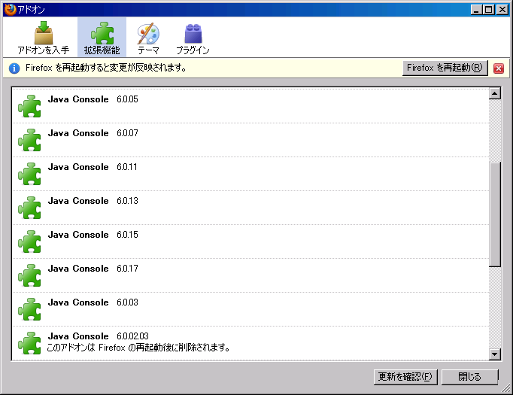Screen dimensions: 513x395
Task: Select the Java Console 6.0.13 entry text
Action: click(93, 201)
